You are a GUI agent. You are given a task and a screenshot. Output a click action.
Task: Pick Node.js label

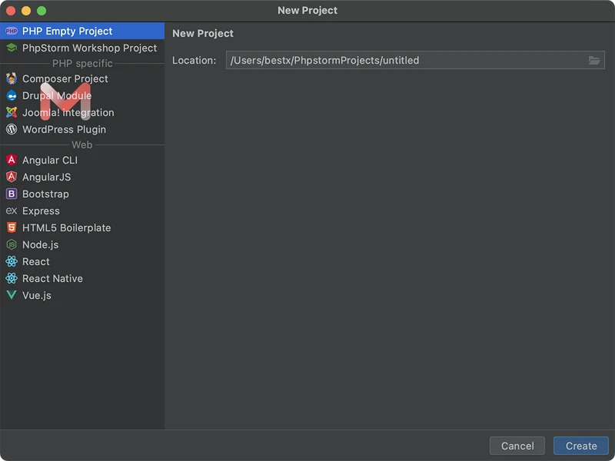[41, 244]
